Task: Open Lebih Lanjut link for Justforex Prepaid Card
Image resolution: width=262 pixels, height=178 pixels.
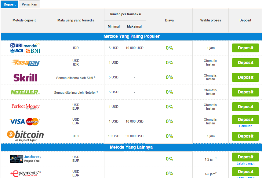Action: [246, 163]
